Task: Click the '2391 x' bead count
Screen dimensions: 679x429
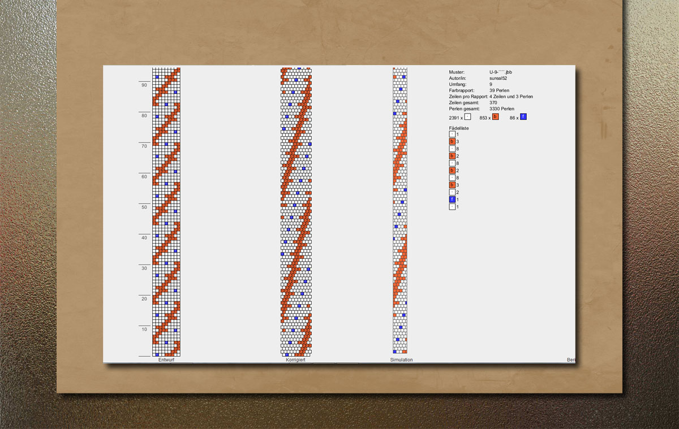Action: pos(456,118)
